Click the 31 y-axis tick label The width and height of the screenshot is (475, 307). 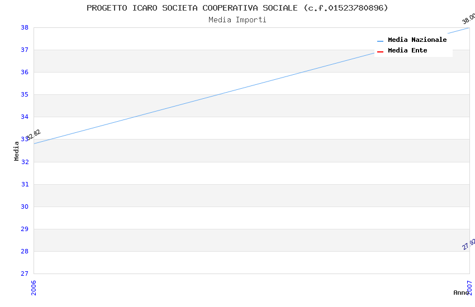[25, 184]
